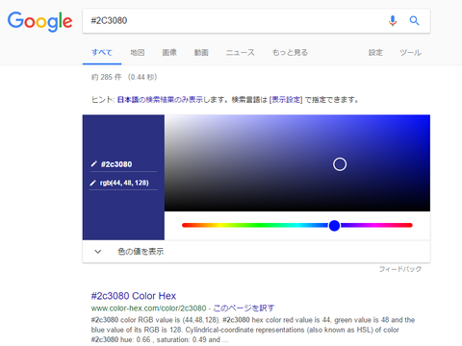Switch to the 画像 tab
This screenshot has height=346, width=462.
point(169,52)
